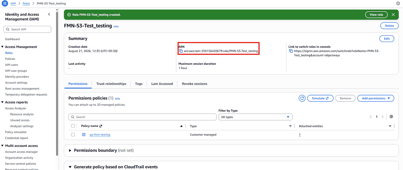Sort the Type column
The width and height of the screenshot is (403, 170).
click(x=290, y=126)
